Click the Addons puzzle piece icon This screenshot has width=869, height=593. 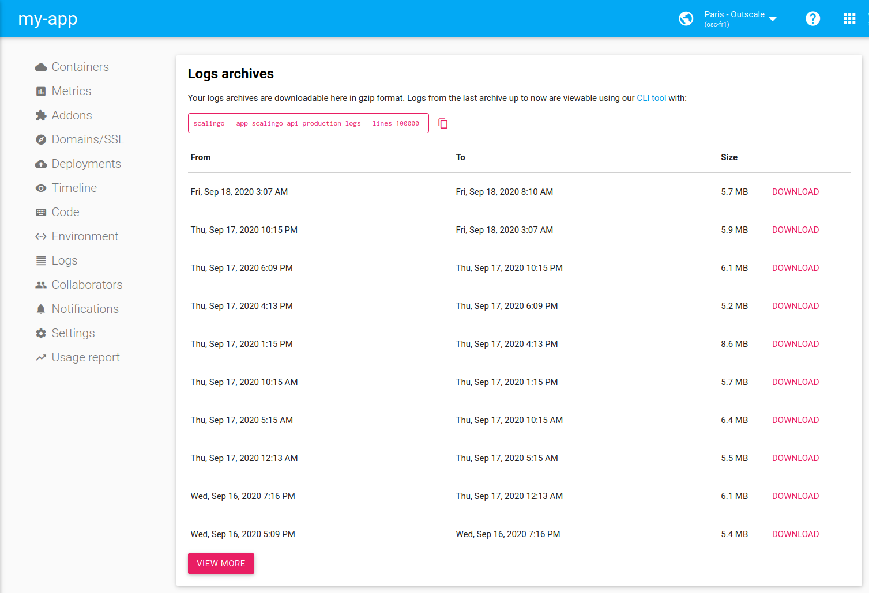tap(41, 116)
